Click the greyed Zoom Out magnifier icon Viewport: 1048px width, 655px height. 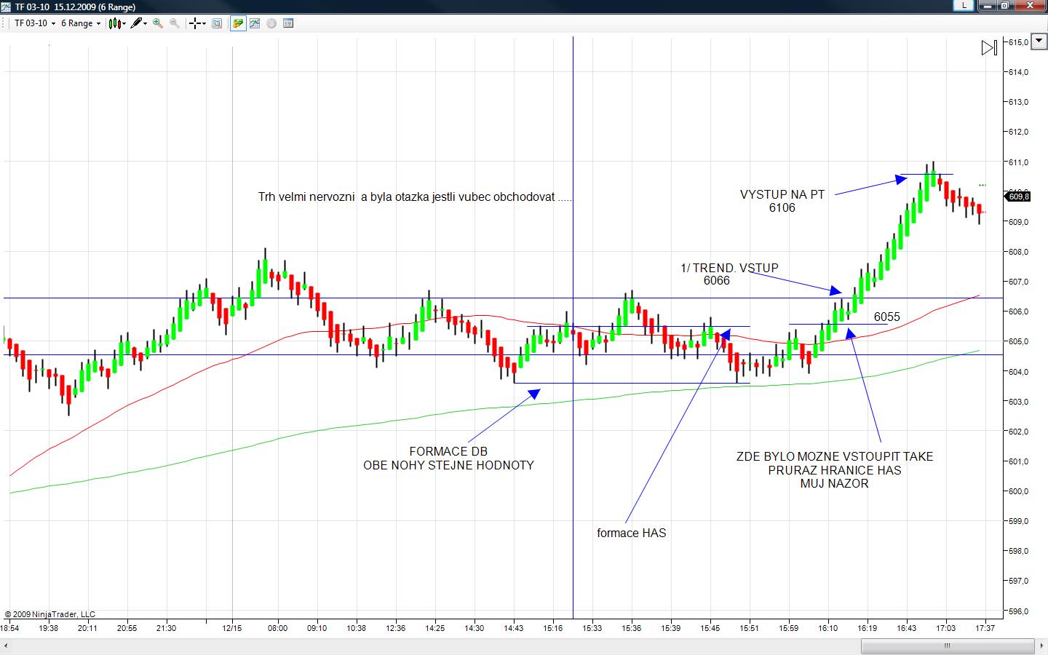coord(175,23)
